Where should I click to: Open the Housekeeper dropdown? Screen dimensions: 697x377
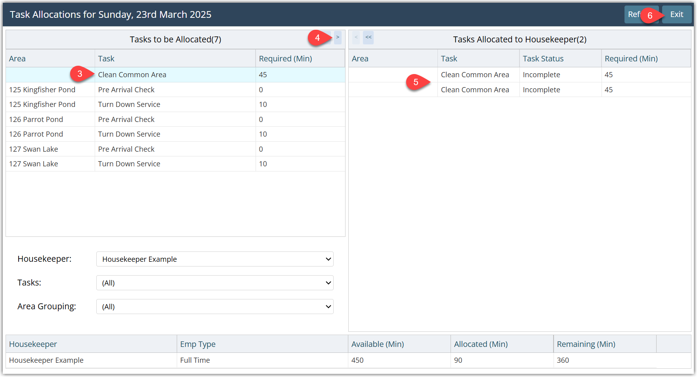[x=214, y=259]
